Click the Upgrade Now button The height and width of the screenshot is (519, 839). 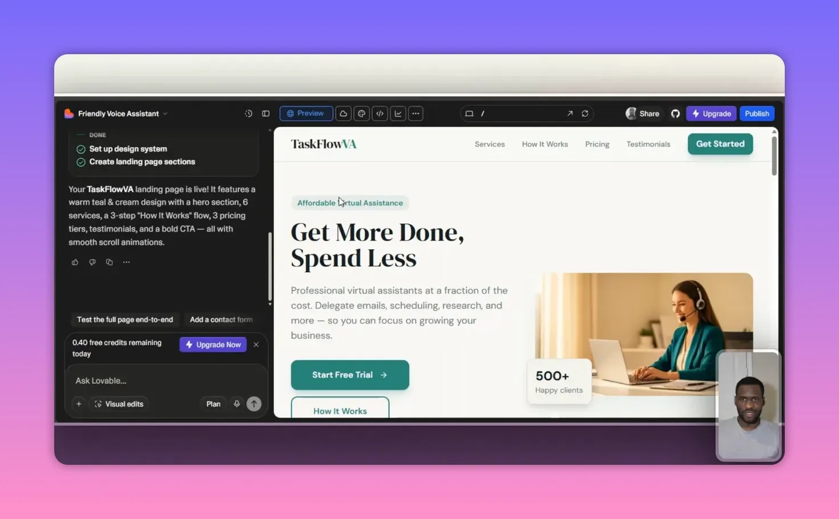coord(213,344)
